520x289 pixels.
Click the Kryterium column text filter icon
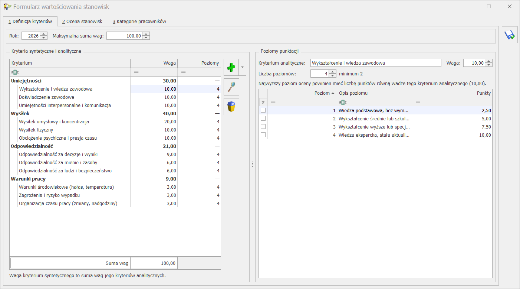coord(15,72)
